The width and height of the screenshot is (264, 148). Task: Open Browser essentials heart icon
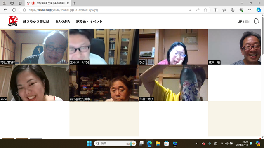(241, 10)
